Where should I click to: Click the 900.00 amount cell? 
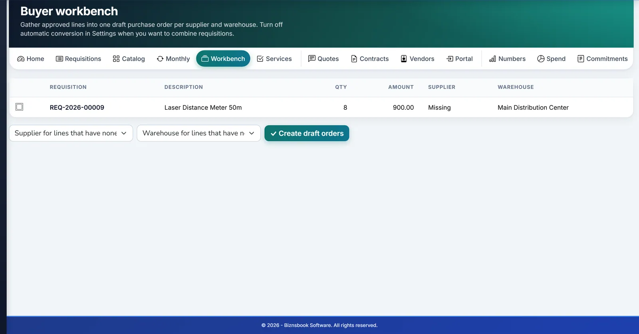(x=403, y=107)
